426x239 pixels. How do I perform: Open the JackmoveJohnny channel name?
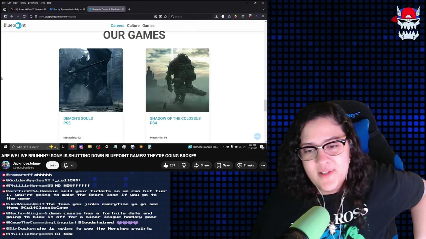point(27,163)
